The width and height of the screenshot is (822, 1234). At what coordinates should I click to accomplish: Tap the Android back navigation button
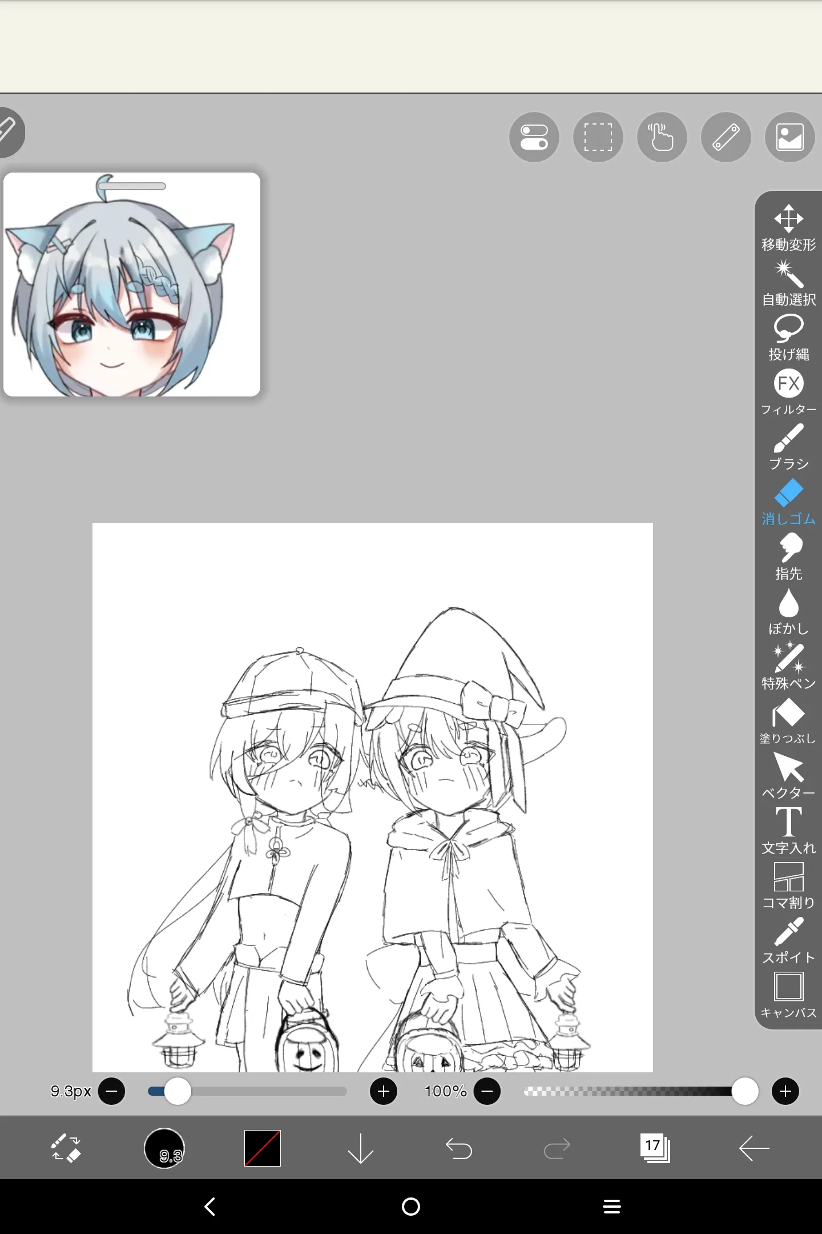click(x=209, y=1207)
